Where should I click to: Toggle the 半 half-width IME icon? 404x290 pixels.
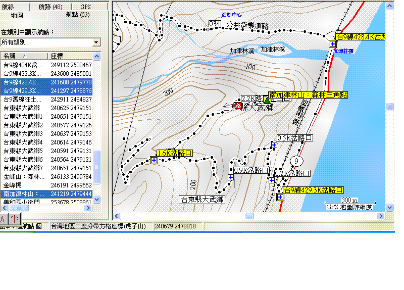pos(14,218)
